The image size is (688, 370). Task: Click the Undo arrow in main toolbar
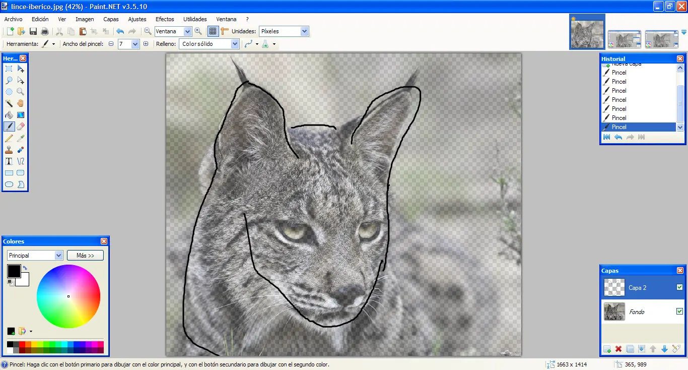120,31
